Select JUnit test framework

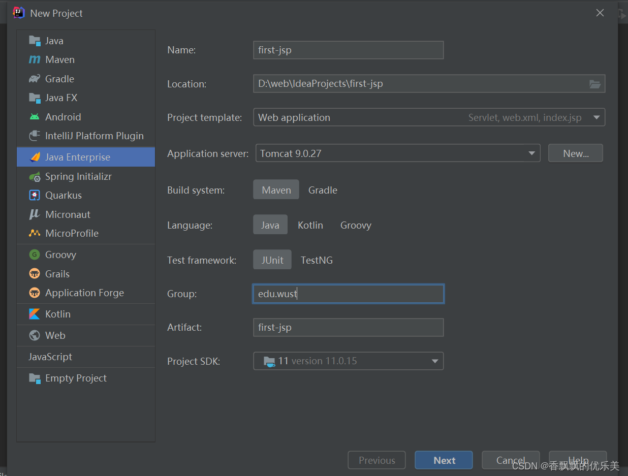272,260
